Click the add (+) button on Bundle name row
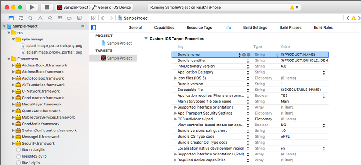This screenshot has width=361, height=165. click(x=244, y=55)
